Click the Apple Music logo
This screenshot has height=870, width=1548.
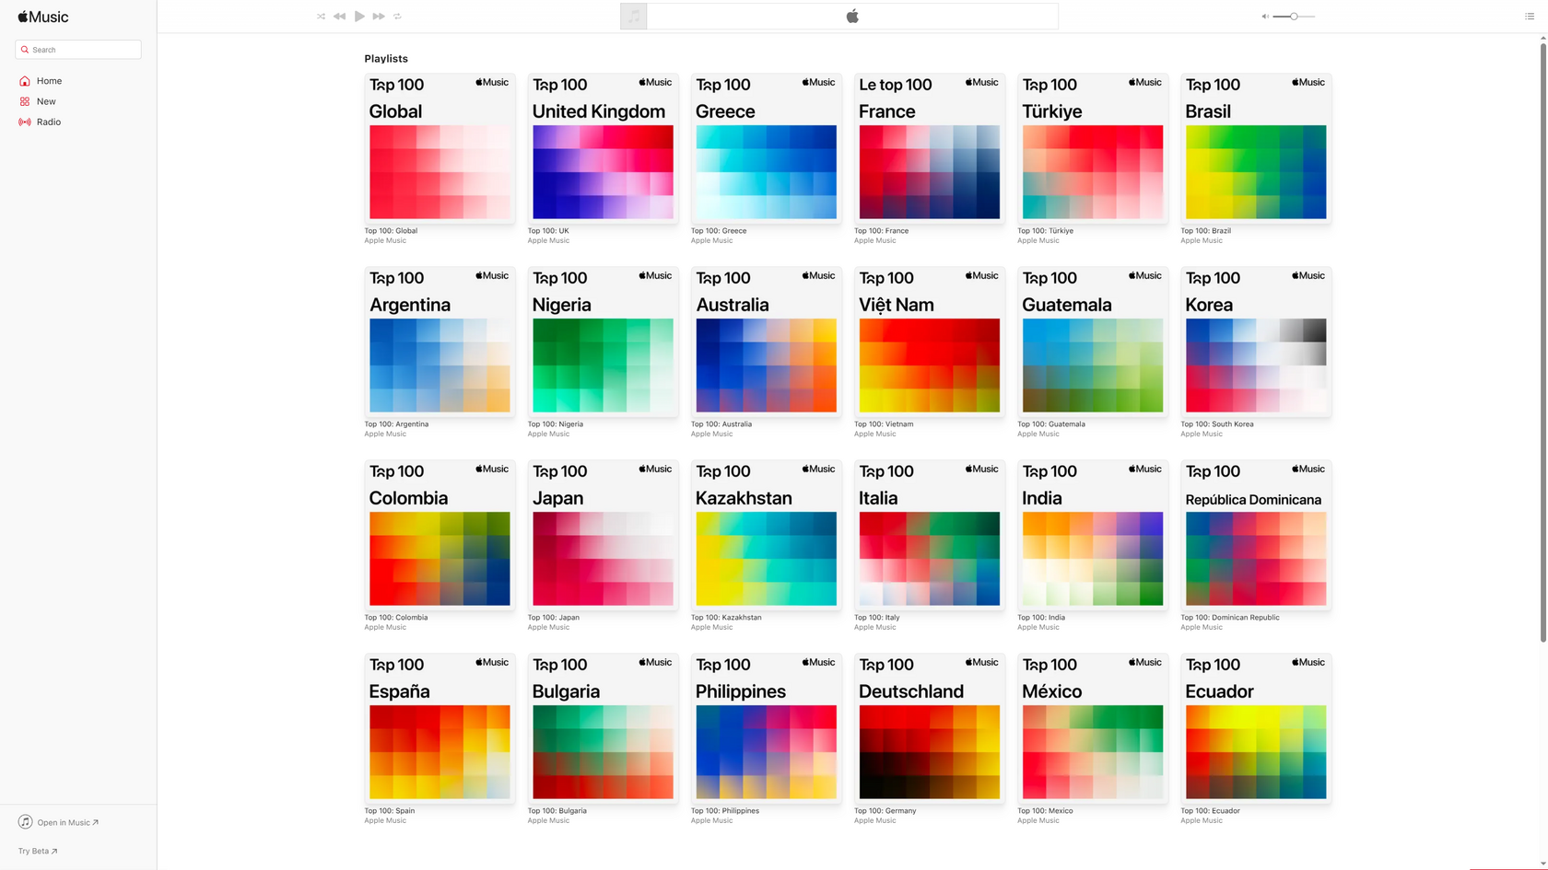point(43,17)
